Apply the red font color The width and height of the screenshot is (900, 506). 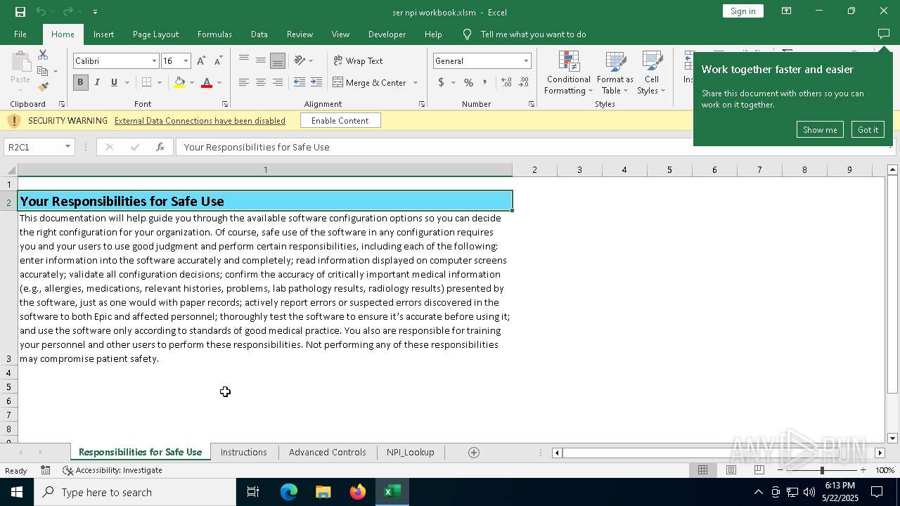tap(207, 82)
